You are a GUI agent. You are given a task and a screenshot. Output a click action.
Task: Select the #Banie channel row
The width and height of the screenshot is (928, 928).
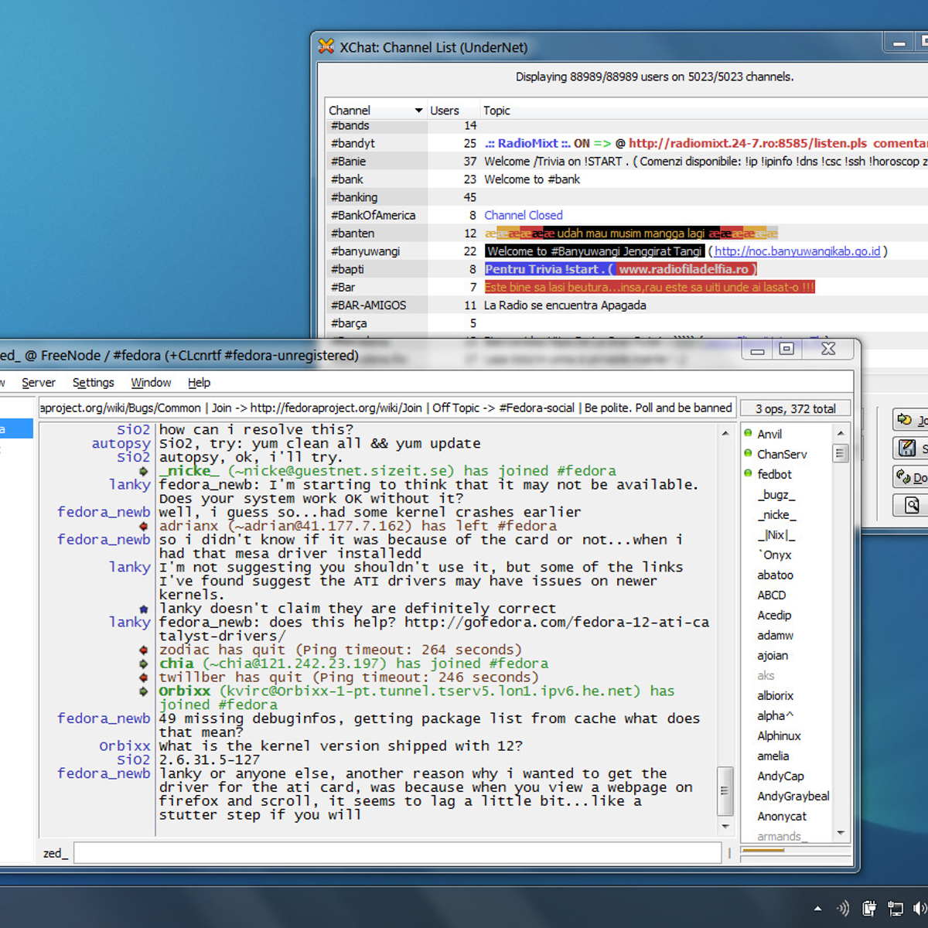click(x=626, y=162)
